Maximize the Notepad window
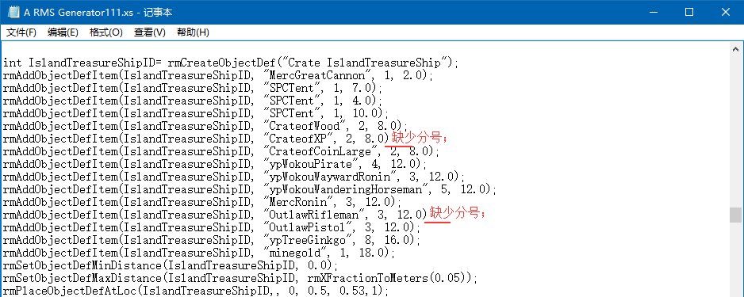The width and height of the screenshot is (744, 297). 689,13
